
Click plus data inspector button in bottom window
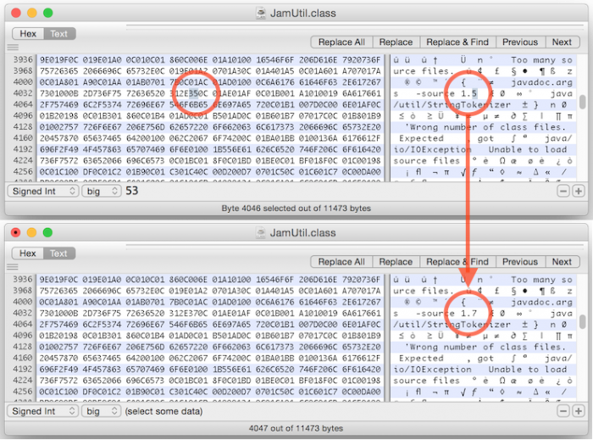pos(579,411)
